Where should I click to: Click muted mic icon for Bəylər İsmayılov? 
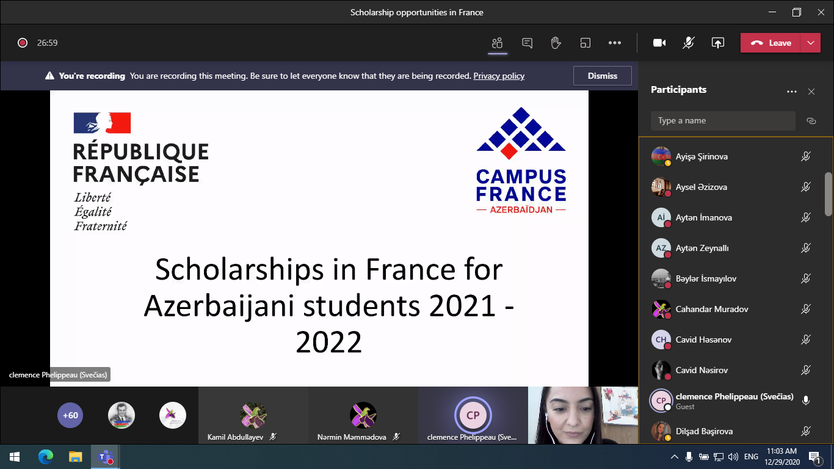(x=806, y=278)
